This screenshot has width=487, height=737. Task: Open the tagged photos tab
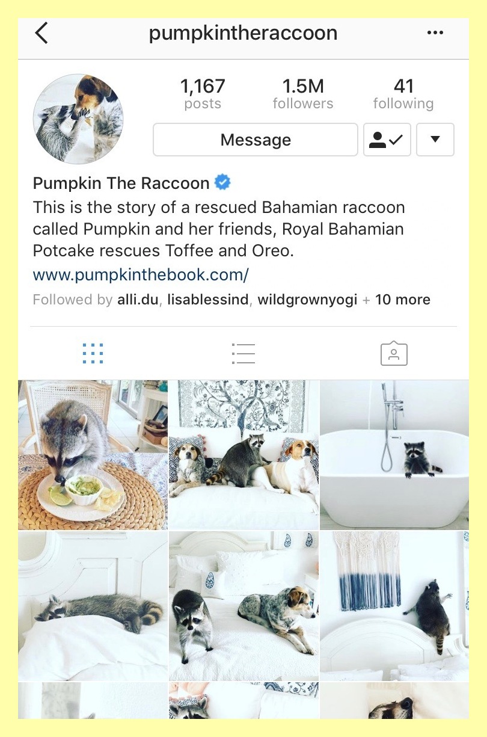pyautogui.click(x=394, y=354)
